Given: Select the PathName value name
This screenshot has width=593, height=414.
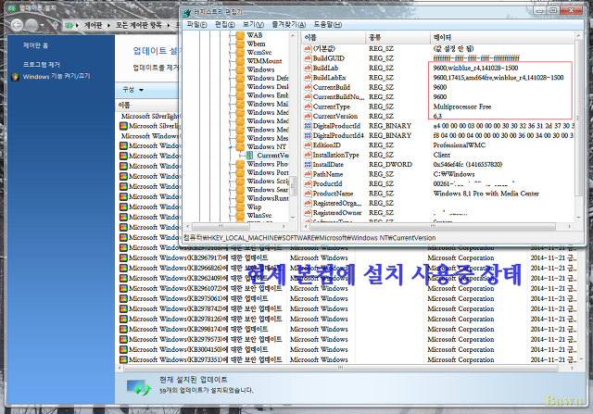Looking at the screenshot, I should point(327,174).
